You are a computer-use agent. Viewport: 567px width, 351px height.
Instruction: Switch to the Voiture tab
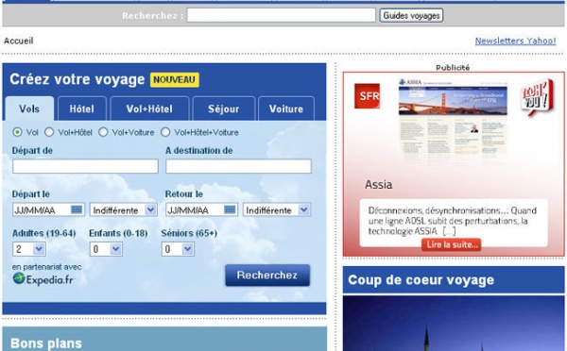tap(286, 109)
